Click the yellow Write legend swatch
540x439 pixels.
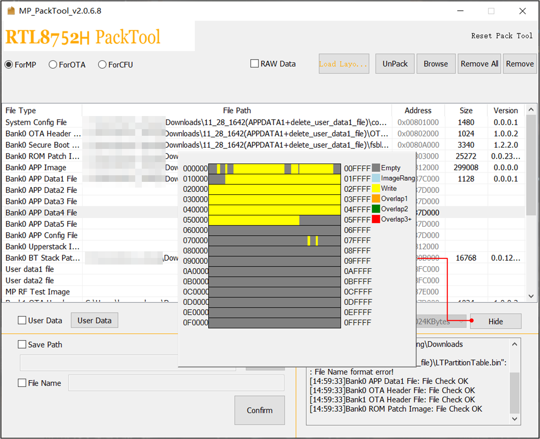click(376, 188)
